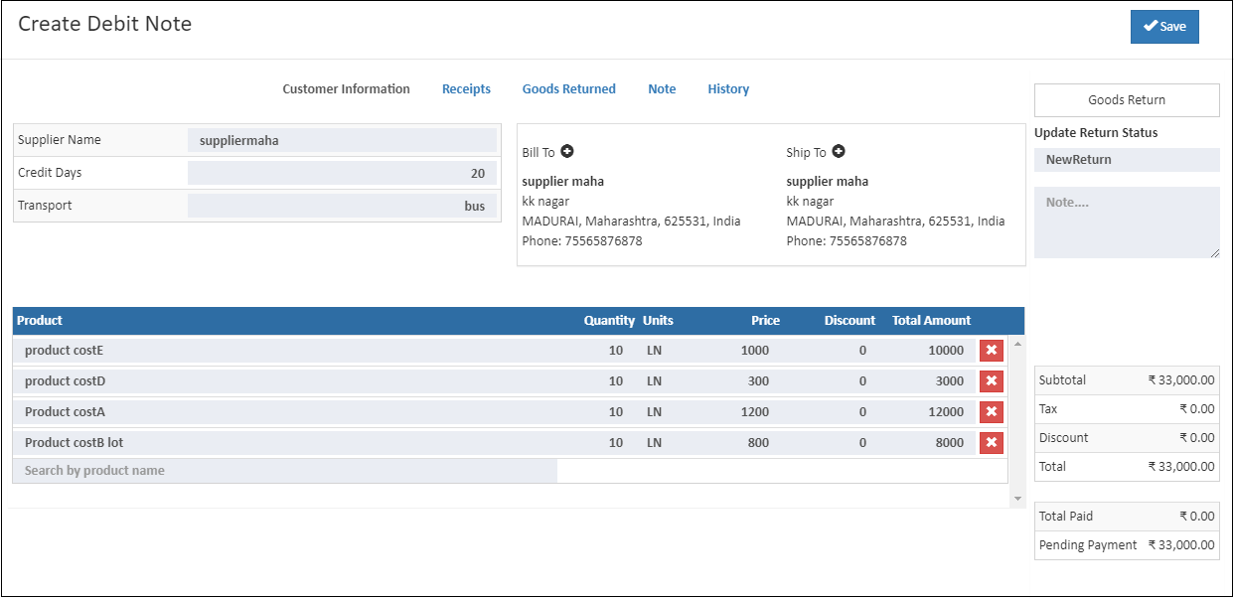1234x599 pixels.
Task: Select the Note tab
Action: click(x=662, y=88)
